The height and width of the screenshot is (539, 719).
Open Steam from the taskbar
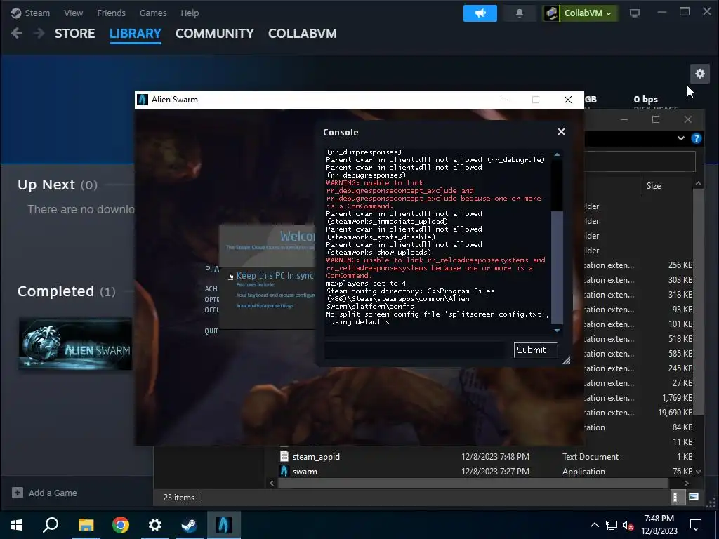tap(189, 525)
